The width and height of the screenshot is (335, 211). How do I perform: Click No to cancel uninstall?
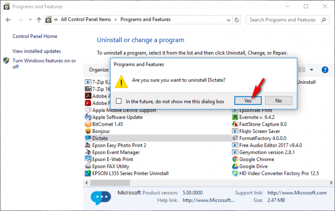click(x=278, y=100)
